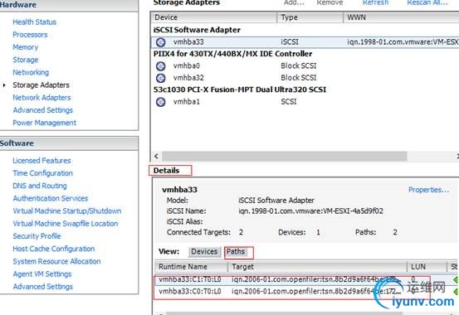The width and height of the screenshot is (459, 315).
Task: Open Host Cache Configuration
Action: tap(54, 249)
